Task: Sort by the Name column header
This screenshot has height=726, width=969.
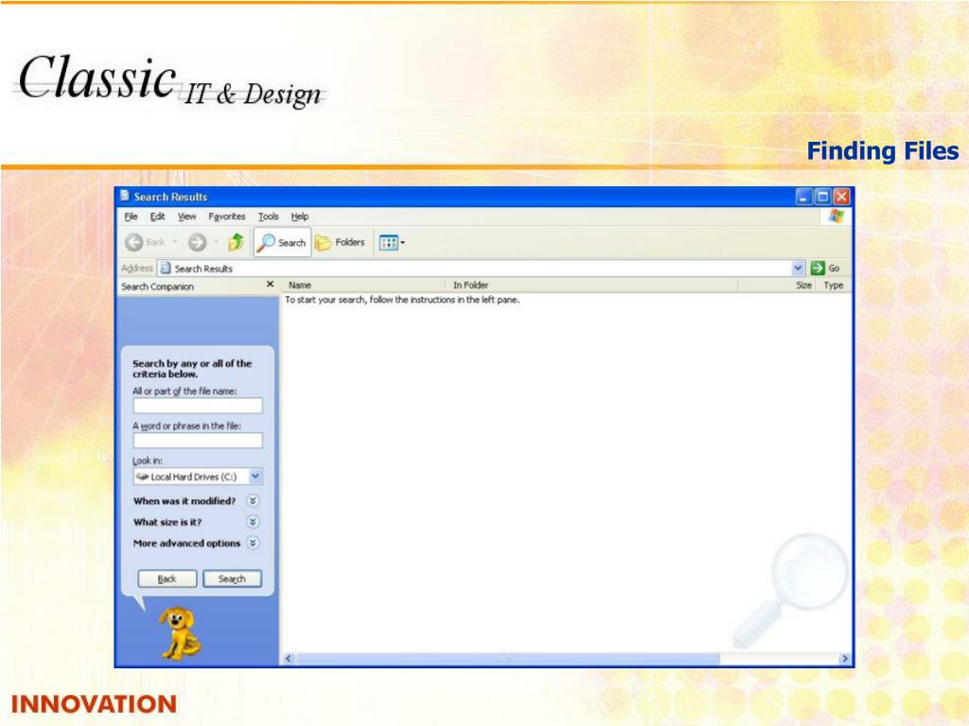Action: [363, 285]
